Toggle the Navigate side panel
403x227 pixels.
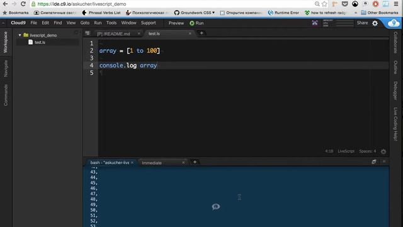tap(6, 68)
